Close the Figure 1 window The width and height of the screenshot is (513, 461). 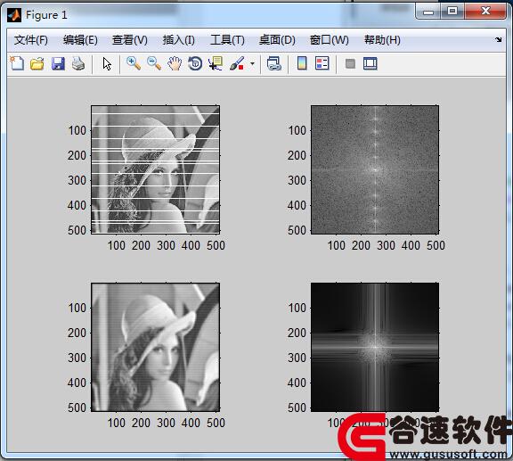(485, 12)
